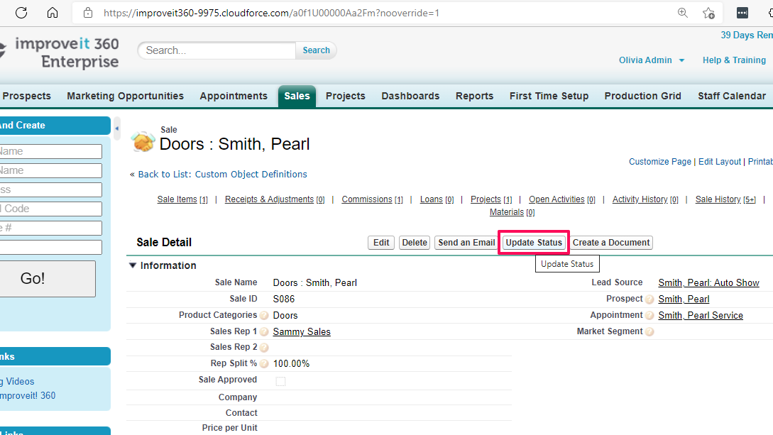The width and height of the screenshot is (773, 435).
Task: Open the Videos link in sidebar
Action: [18, 382]
